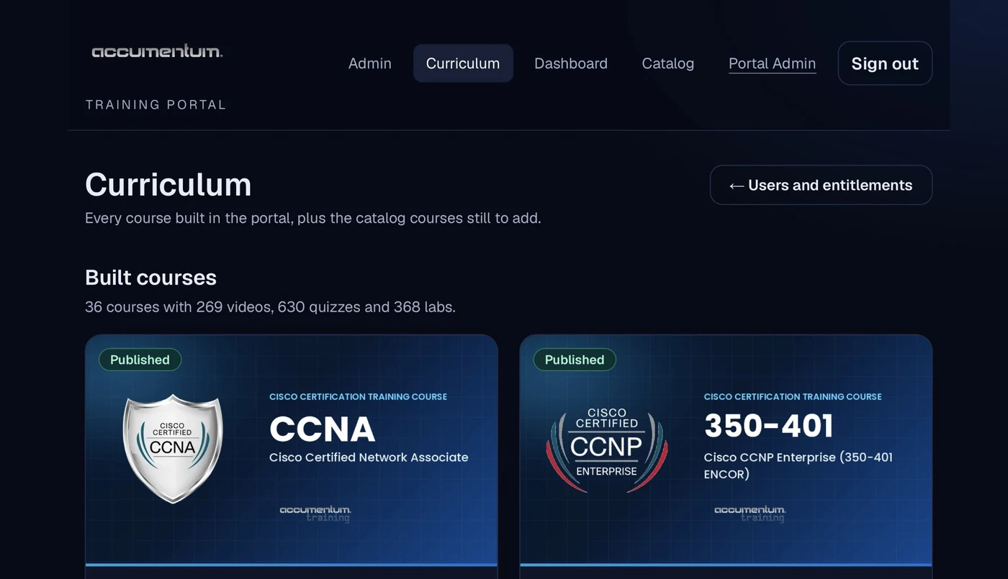Click the Sign out button
Viewport: 1008px width, 579px height.
pos(885,63)
